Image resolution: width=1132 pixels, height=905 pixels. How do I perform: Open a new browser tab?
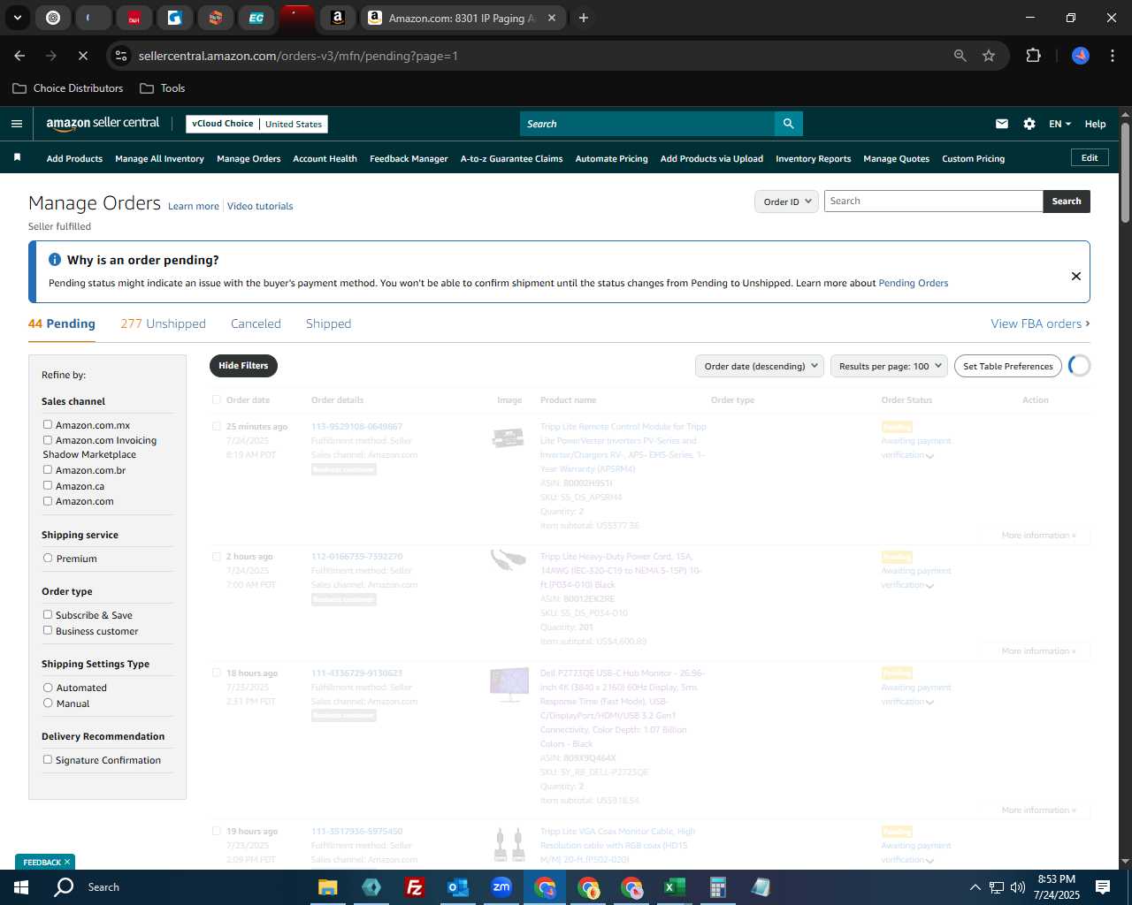[x=584, y=18]
